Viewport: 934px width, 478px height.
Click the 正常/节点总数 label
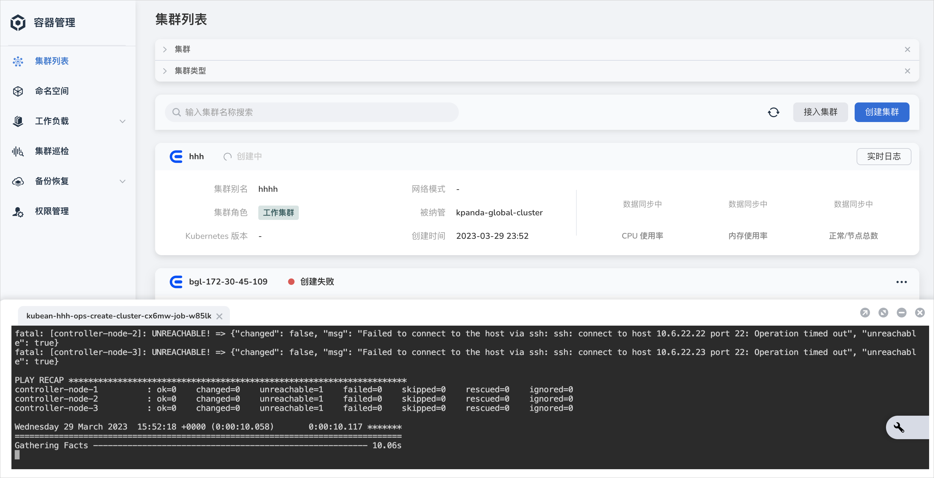tap(854, 236)
